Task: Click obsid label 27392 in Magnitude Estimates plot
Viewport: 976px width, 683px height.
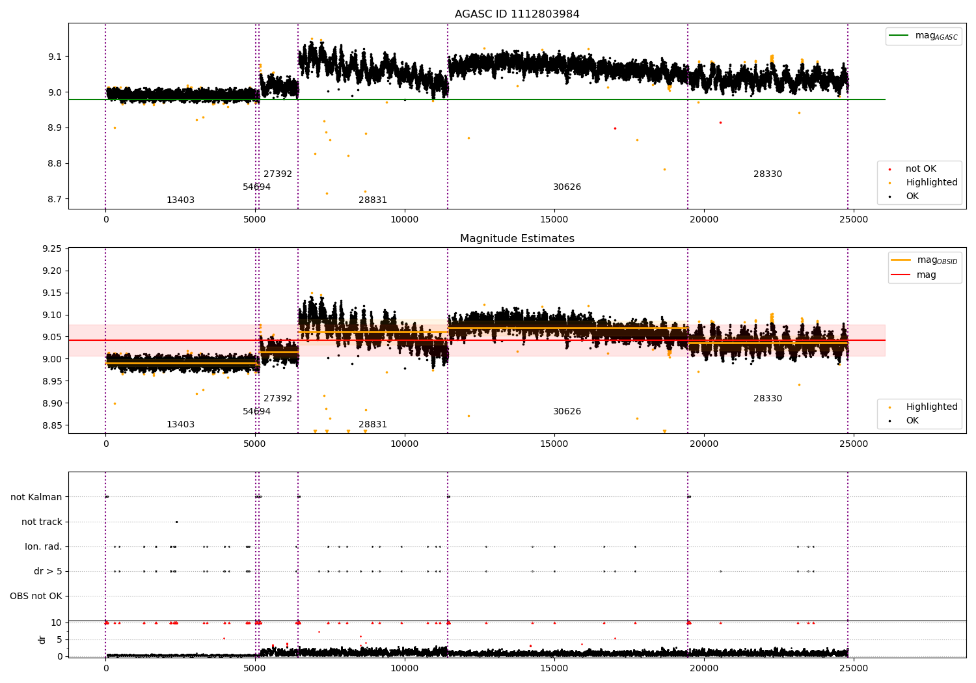Action: [x=278, y=399]
